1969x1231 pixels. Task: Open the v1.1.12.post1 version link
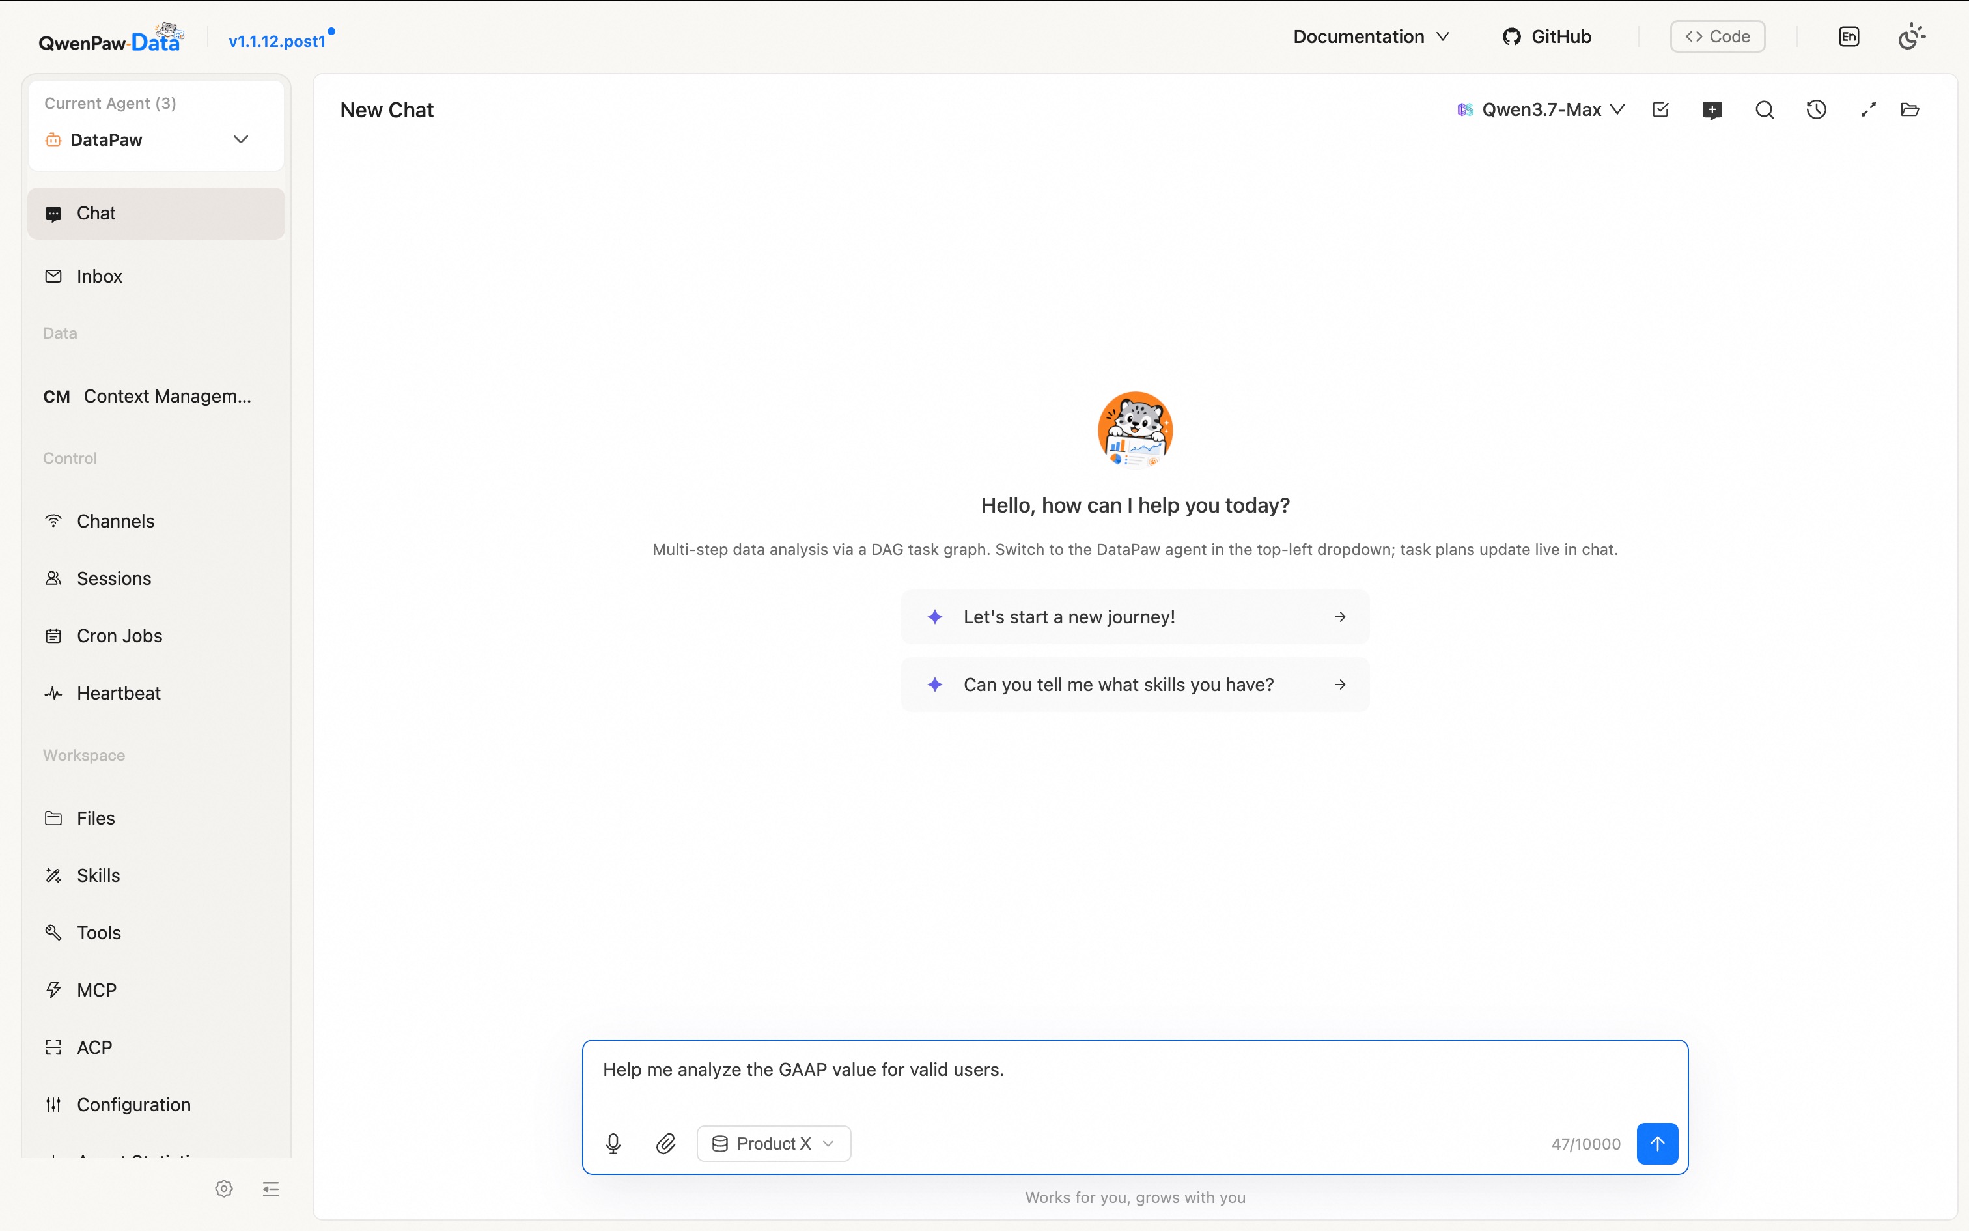pos(277,40)
